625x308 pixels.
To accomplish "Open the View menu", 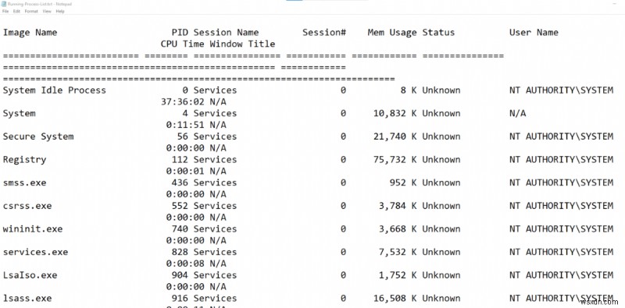I will click(47, 11).
